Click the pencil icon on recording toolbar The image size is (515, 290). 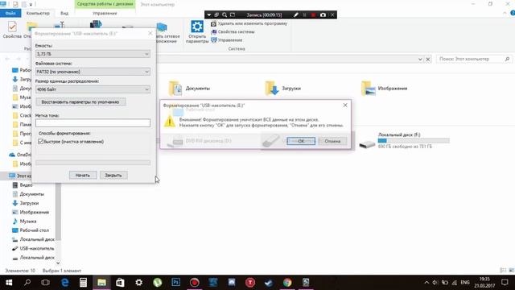296,14
